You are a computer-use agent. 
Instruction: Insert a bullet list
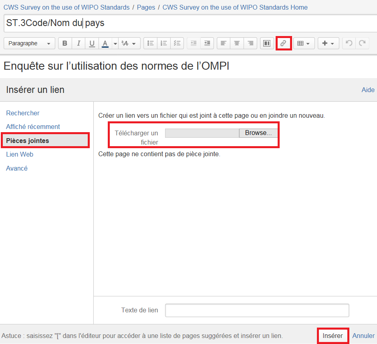[x=151, y=43]
